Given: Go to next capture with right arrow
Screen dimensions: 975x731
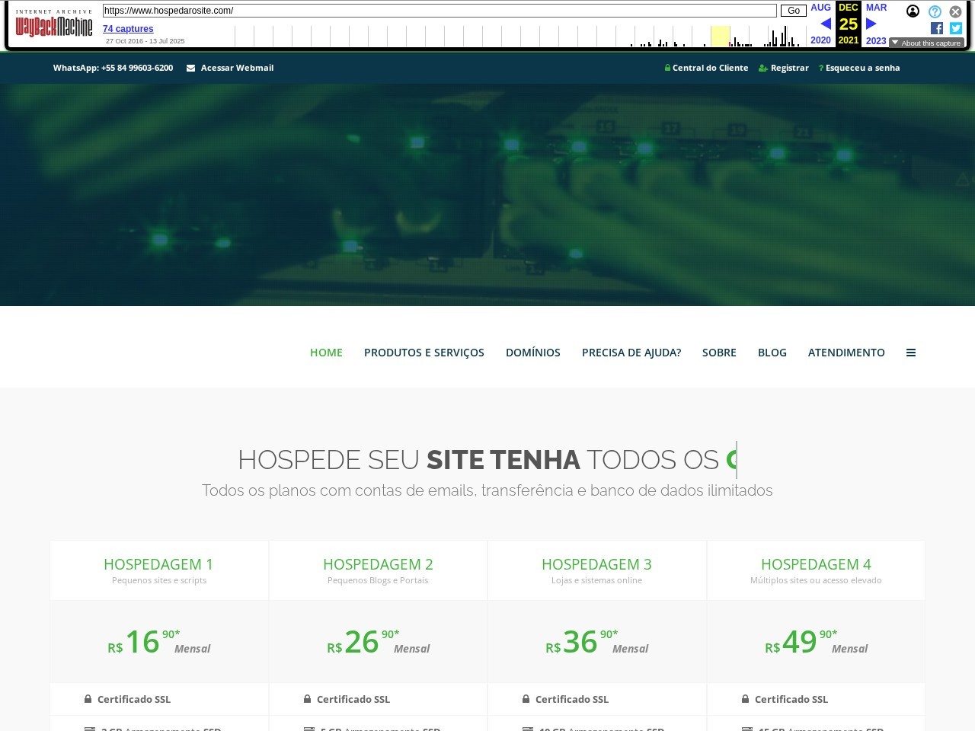Looking at the screenshot, I should 871,24.
